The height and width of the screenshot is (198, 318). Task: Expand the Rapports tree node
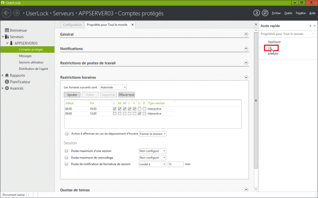tap(3, 75)
